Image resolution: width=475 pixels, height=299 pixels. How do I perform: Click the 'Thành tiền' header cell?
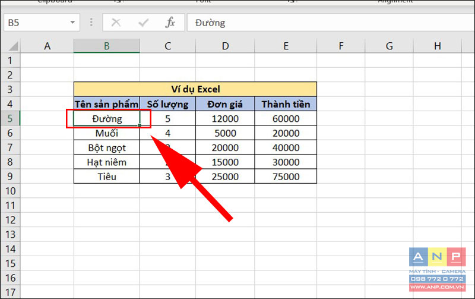click(x=286, y=104)
